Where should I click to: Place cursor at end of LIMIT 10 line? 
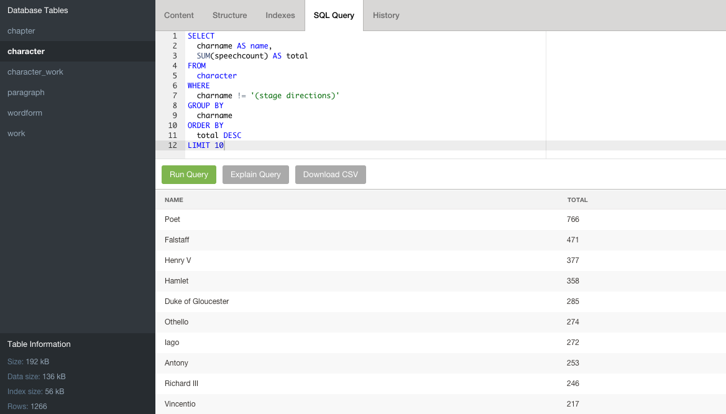coord(224,145)
